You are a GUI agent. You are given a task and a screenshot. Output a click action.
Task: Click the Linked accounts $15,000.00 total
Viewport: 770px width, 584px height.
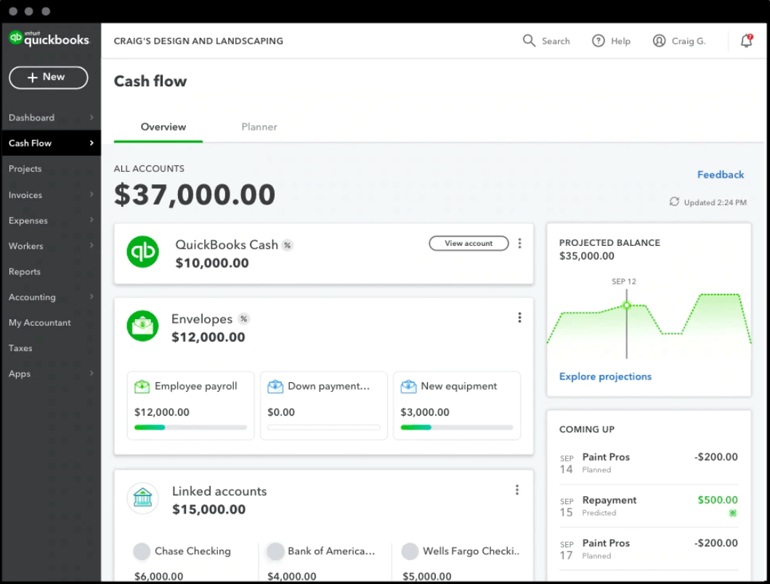coord(208,509)
